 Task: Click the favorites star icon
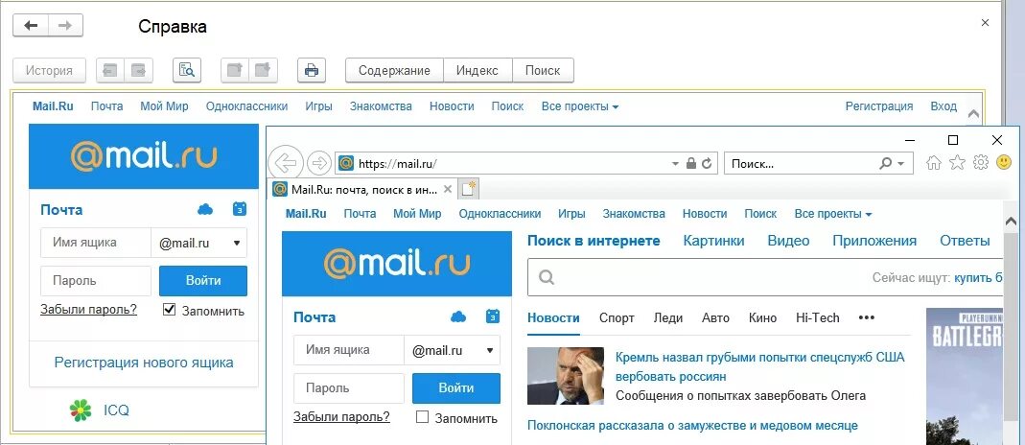pyautogui.click(x=957, y=163)
